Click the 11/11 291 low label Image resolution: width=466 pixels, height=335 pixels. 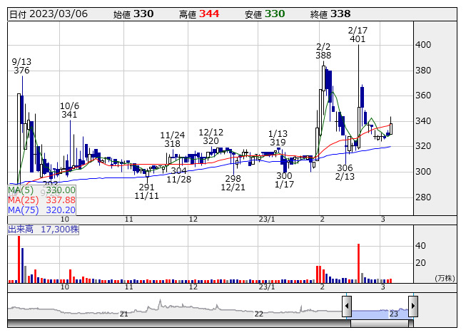(x=146, y=190)
